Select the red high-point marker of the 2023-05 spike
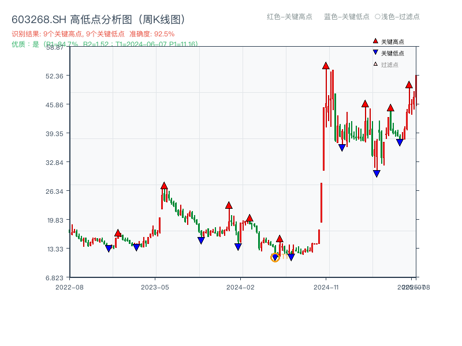This screenshot has width=462, height=346. (164, 186)
